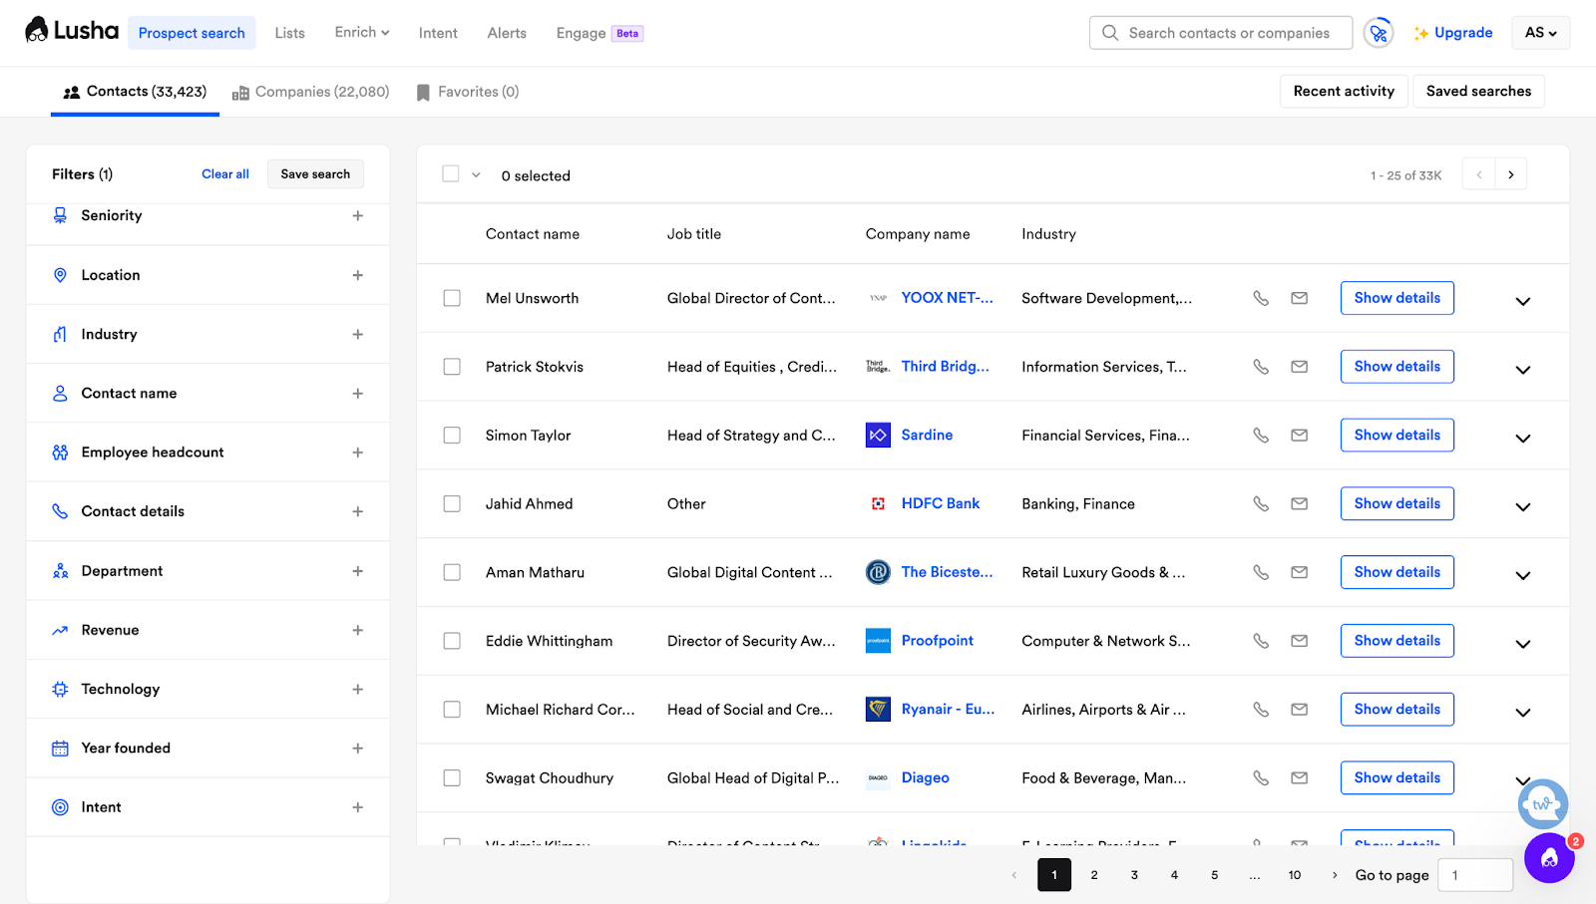Click phone icon for Michael Richard Cor...
Screen dimensions: 1596x904
[x=1261, y=710]
